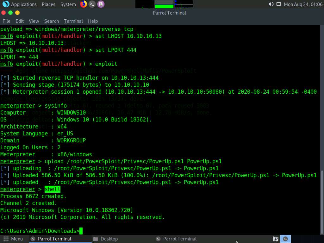Click 'C:\Users\Admin\Downloads>' prompt
The height and width of the screenshot is (243, 324).
coord(40,231)
